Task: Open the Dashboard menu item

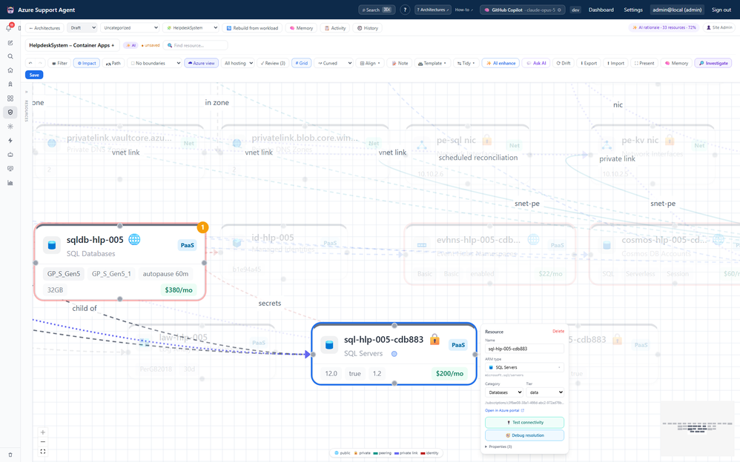Action: 601,10
